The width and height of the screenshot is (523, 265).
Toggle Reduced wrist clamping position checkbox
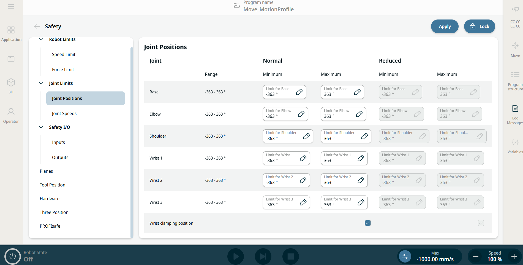click(x=481, y=223)
